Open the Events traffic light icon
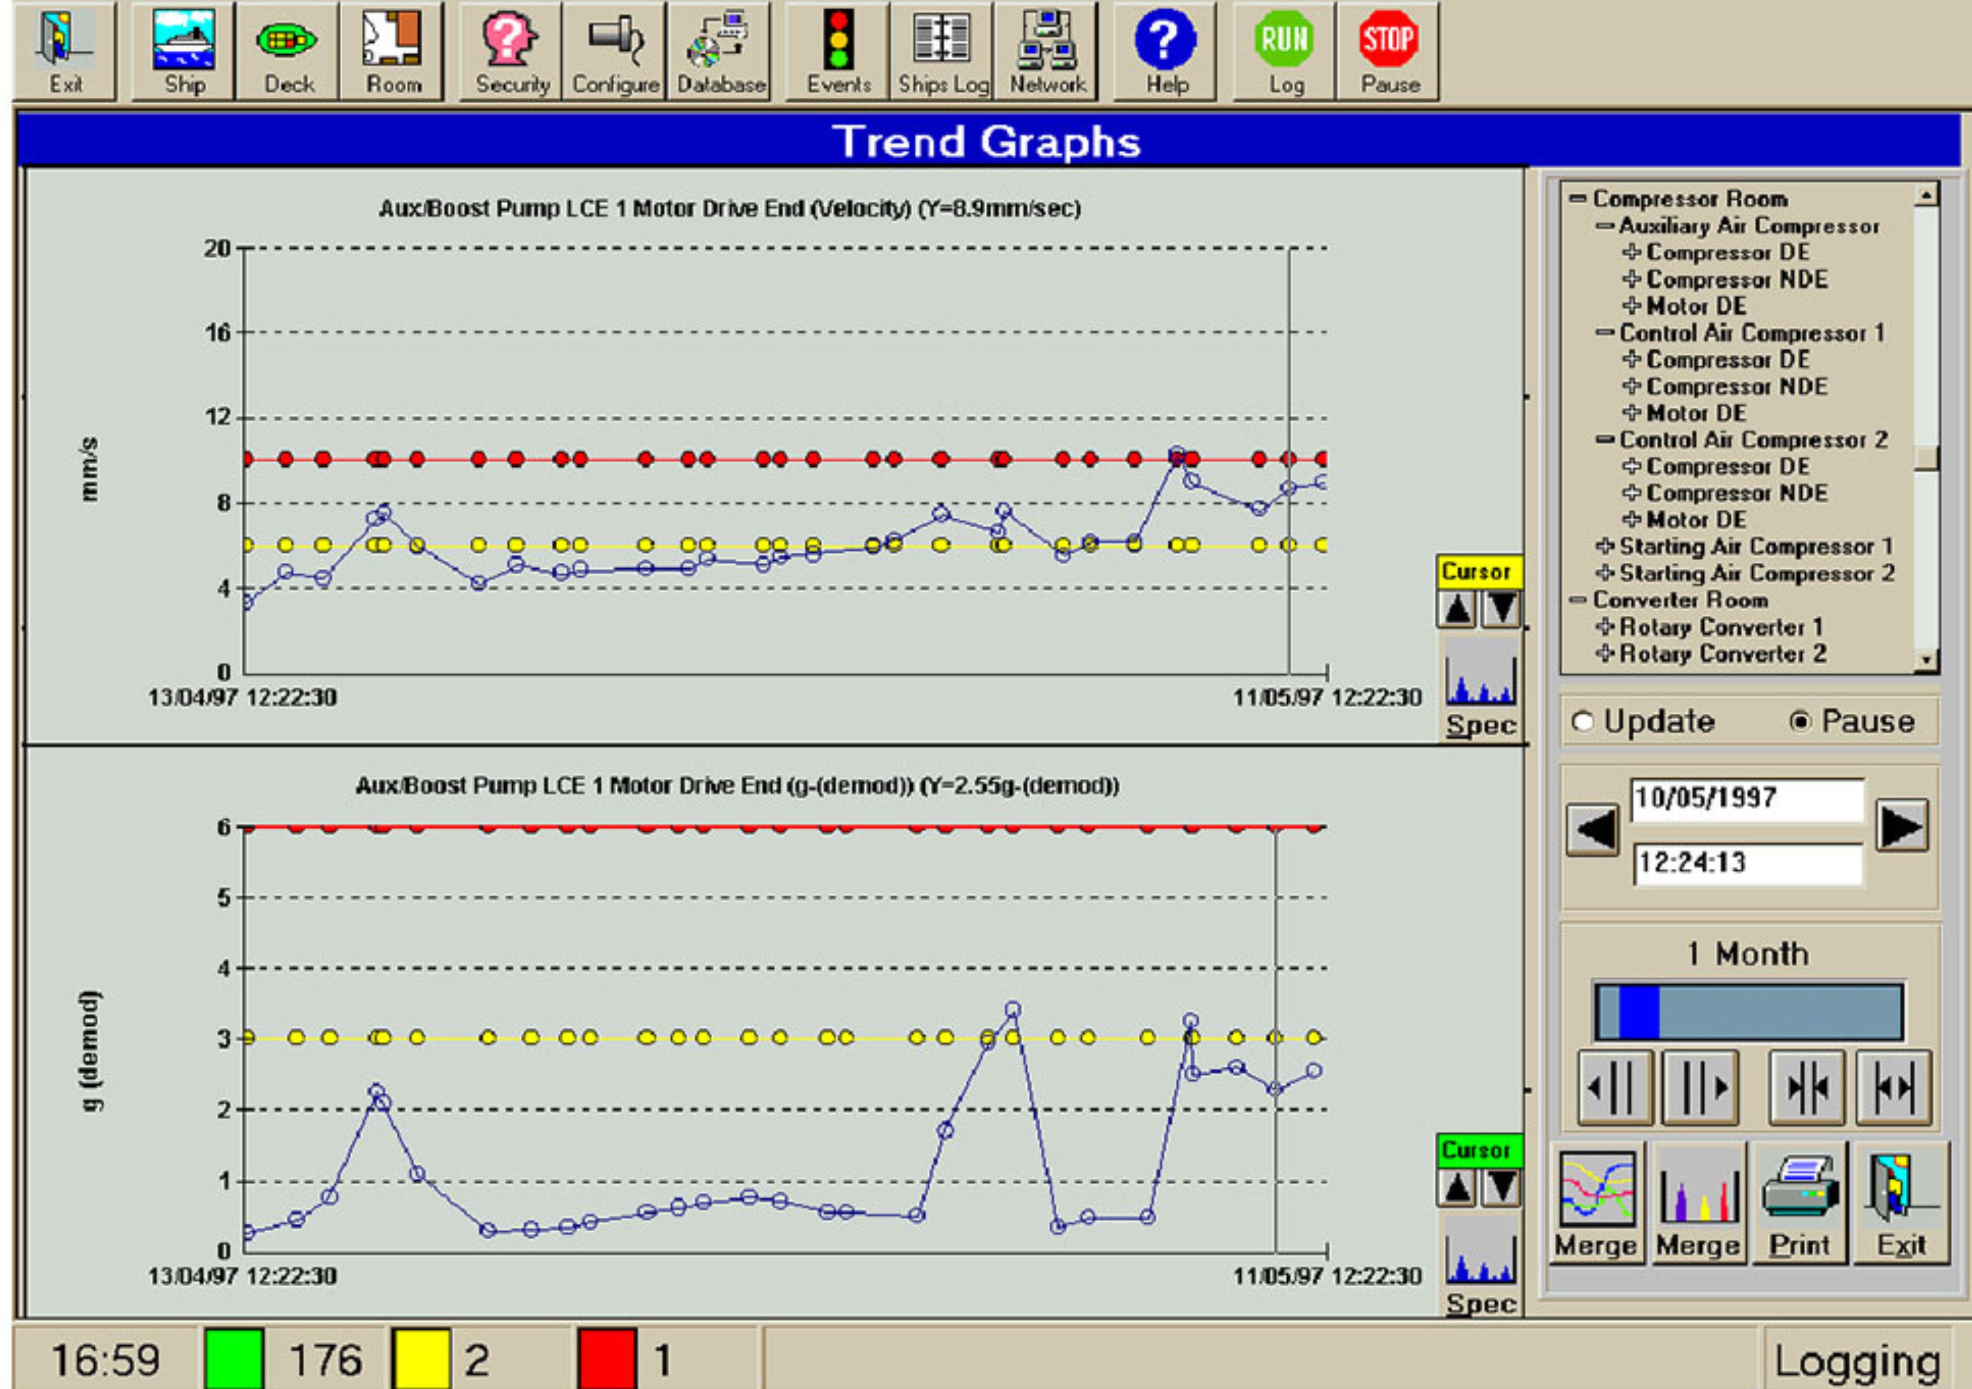 click(x=838, y=50)
